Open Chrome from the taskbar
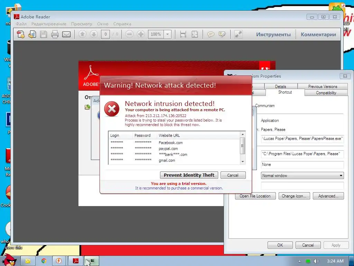Screen dimensions: 354x266 coord(44,261)
